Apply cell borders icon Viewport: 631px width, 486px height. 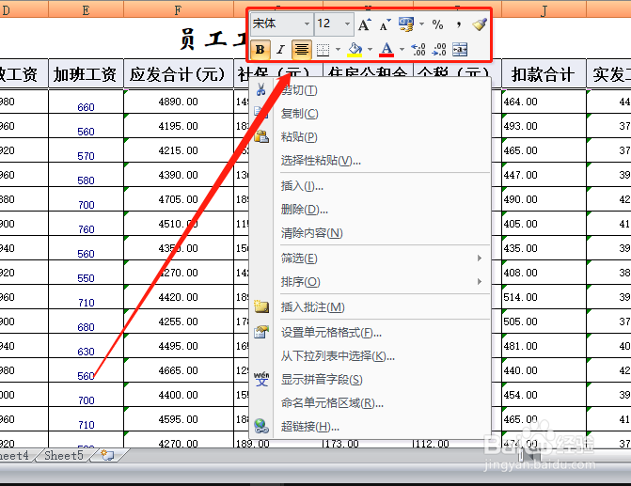tap(323, 50)
